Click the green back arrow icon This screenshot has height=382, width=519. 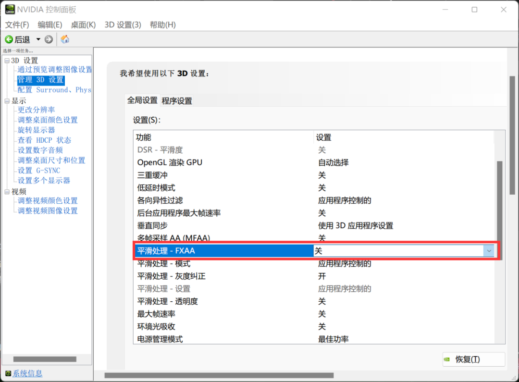pyautogui.click(x=9, y=40)
